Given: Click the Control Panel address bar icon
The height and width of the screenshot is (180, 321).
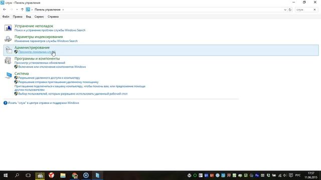Looking at the screenshot, I should pyautogui.click(x=28, y=9).
